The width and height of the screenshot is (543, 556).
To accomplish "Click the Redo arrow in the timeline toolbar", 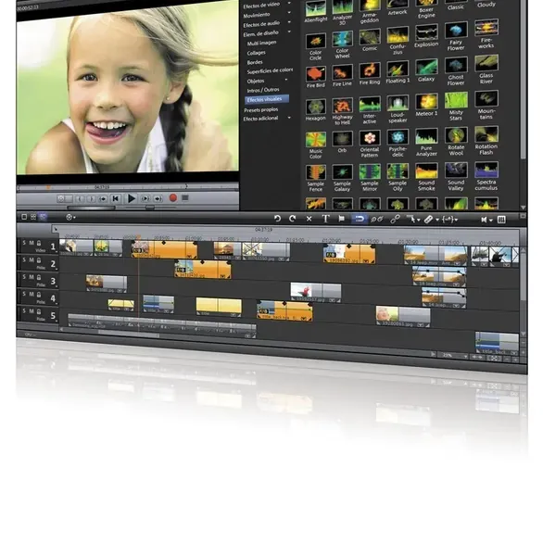I will (x=292, y=219).
